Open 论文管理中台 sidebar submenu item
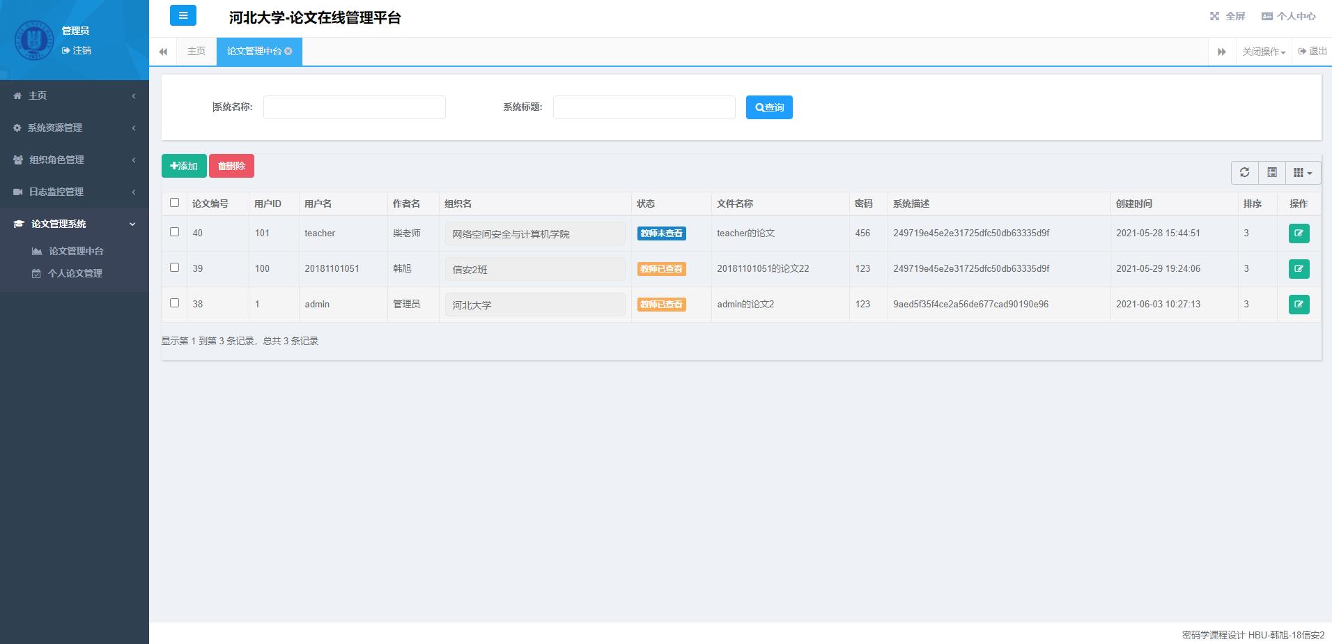 click(x=75, y=251)
